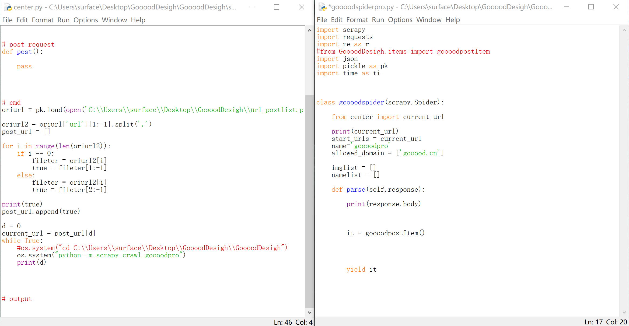The width and height of the screenshot is (629, 326).
Task: Click the 'def post():' line
Action: pos(22,52)
